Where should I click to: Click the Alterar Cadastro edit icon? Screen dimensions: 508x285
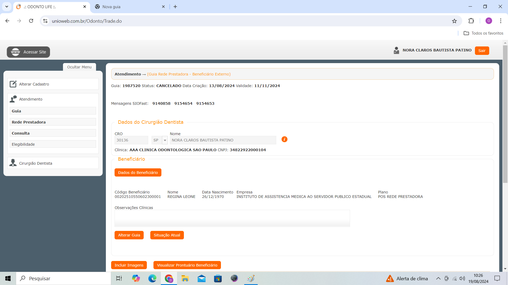pos(13,84)
